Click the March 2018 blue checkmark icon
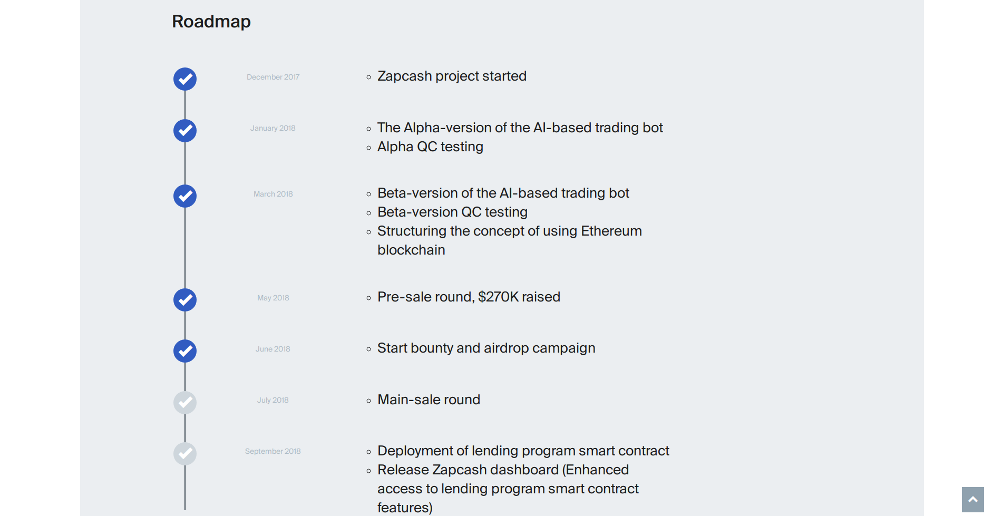Image resolution: width=1002 pixels, height=516 pixels. click(x=185, y=196)
